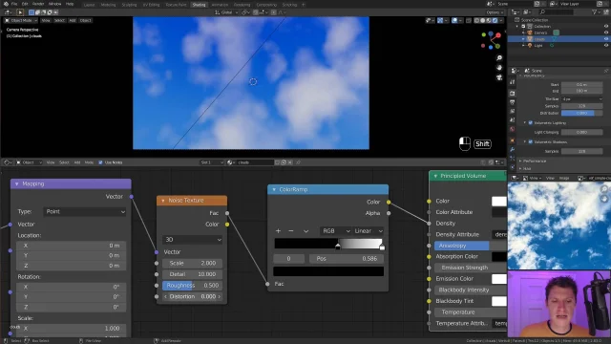Click the Principled Volume Color white swatch

tap(499, 202)
